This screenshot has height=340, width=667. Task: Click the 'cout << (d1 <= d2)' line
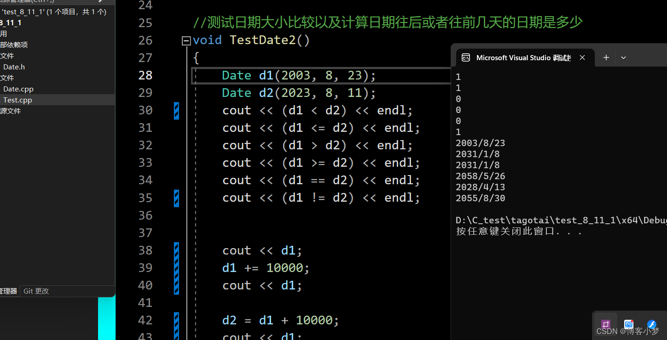(x=321, y=128)
